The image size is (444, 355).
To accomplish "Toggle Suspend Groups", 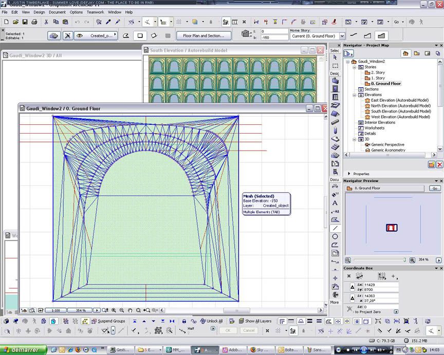I will (x=108, y=321).
